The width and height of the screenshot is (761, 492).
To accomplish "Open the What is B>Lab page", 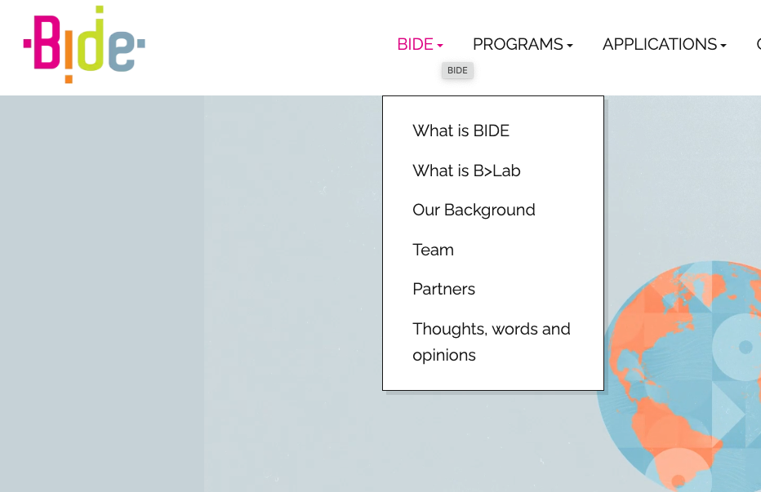I will point(466,171).
